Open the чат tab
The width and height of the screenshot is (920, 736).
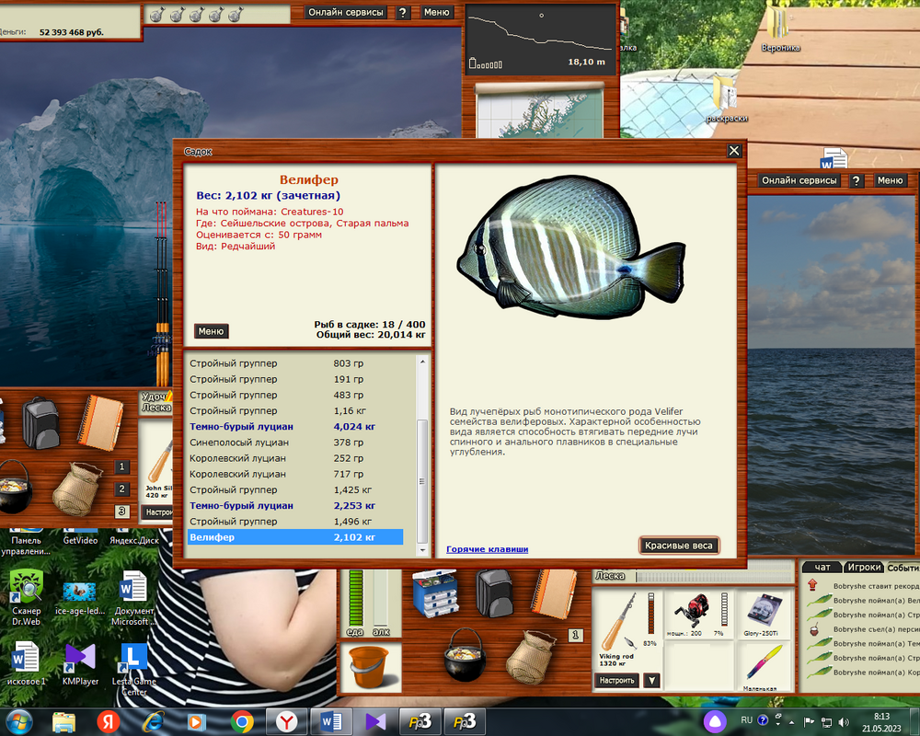click(822, 568)
